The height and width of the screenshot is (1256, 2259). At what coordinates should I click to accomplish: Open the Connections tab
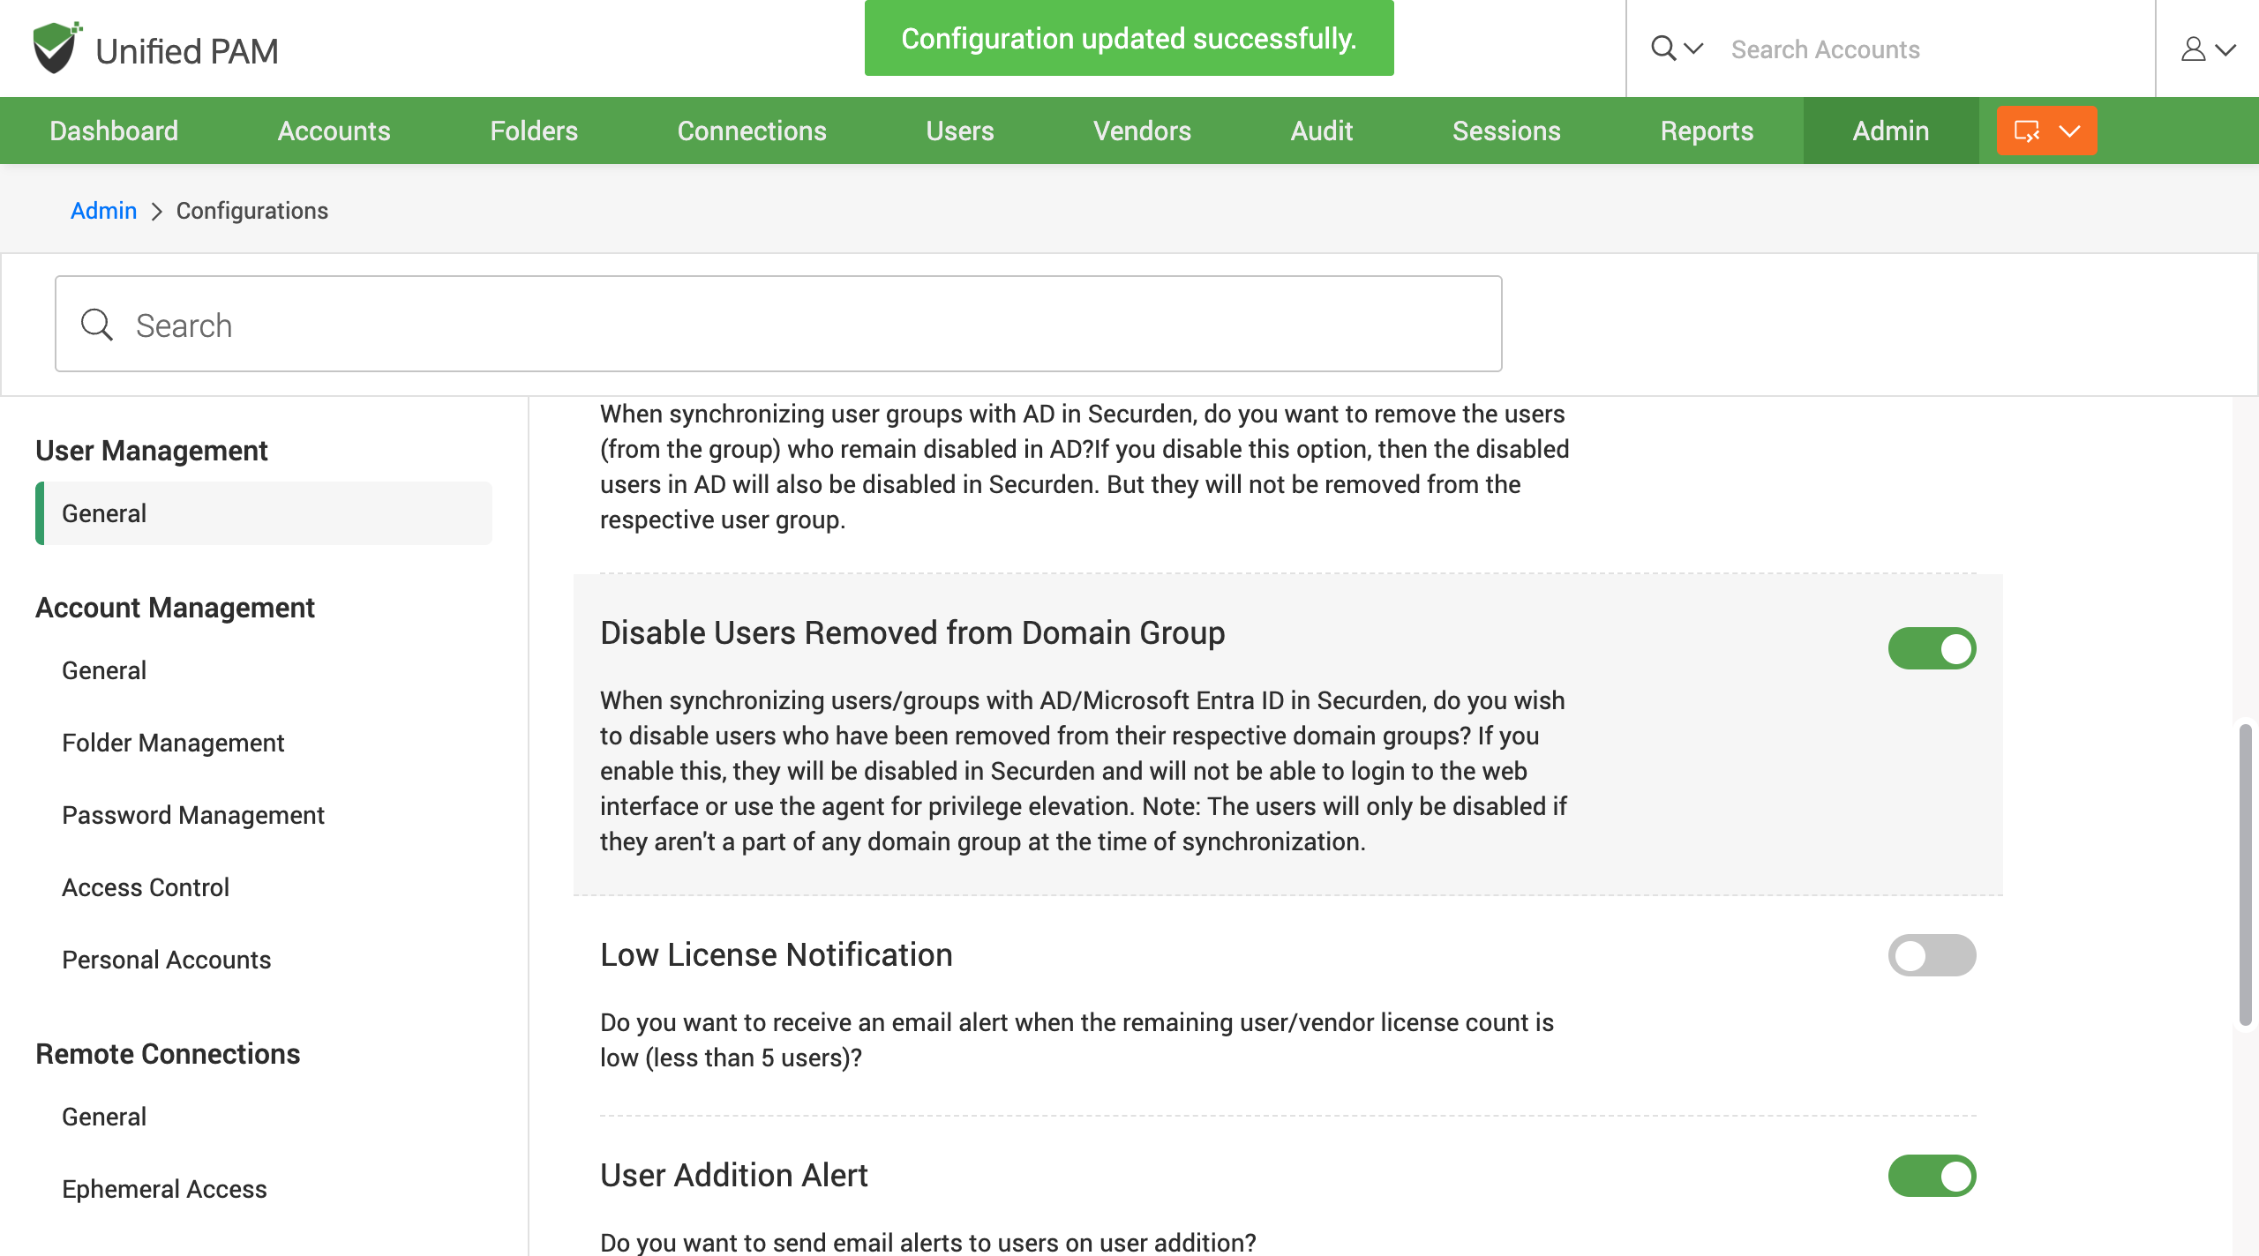(752, 131)
